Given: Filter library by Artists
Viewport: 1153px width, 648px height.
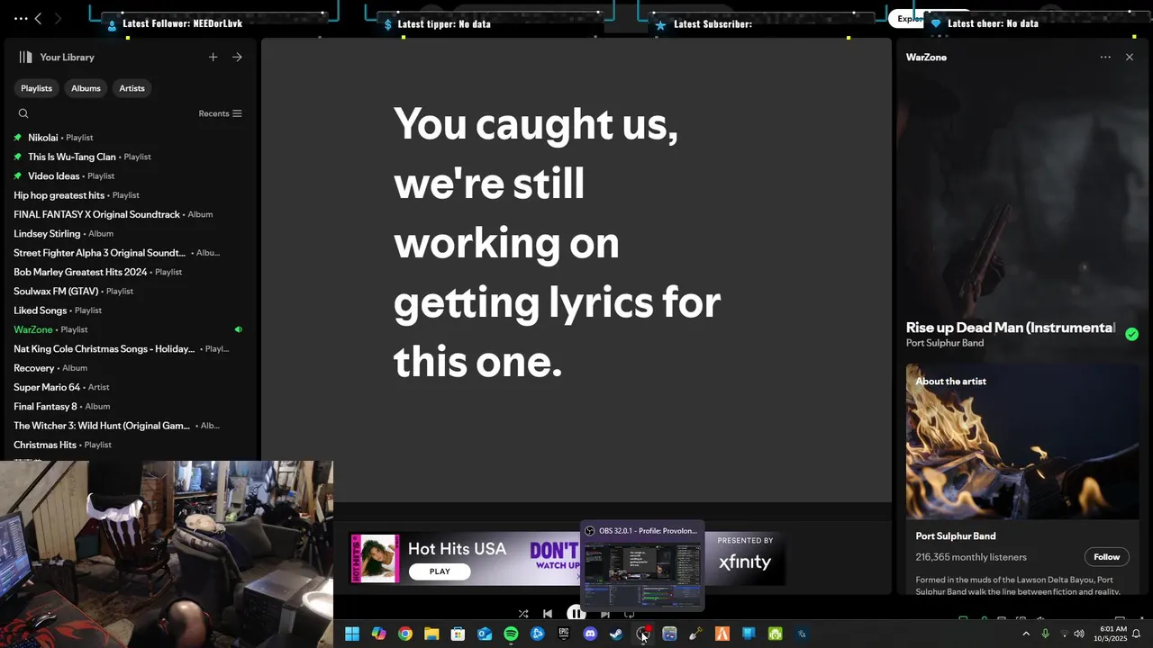Looking at the screenshot, I should [132, 88].
